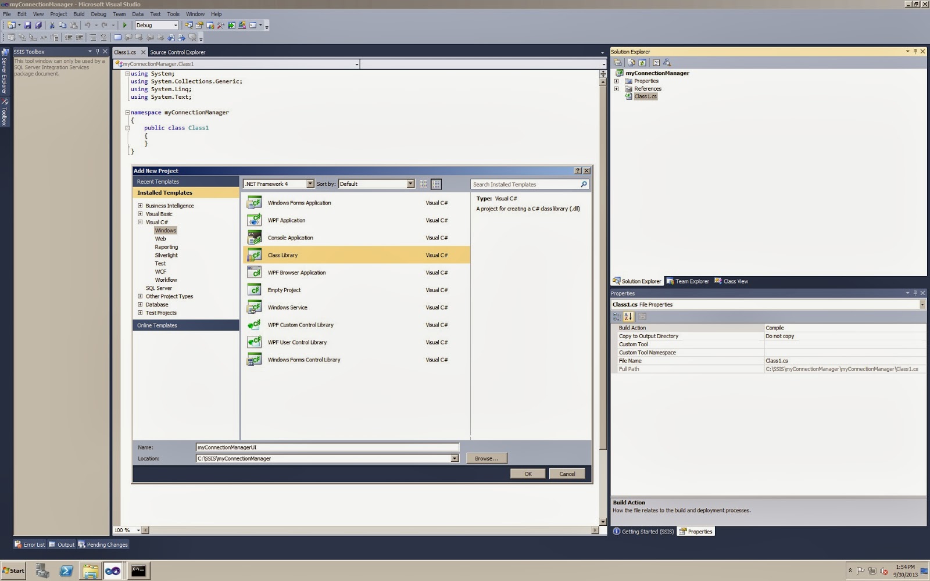Click the Undo icon on the toolbar

pos(86,25)
